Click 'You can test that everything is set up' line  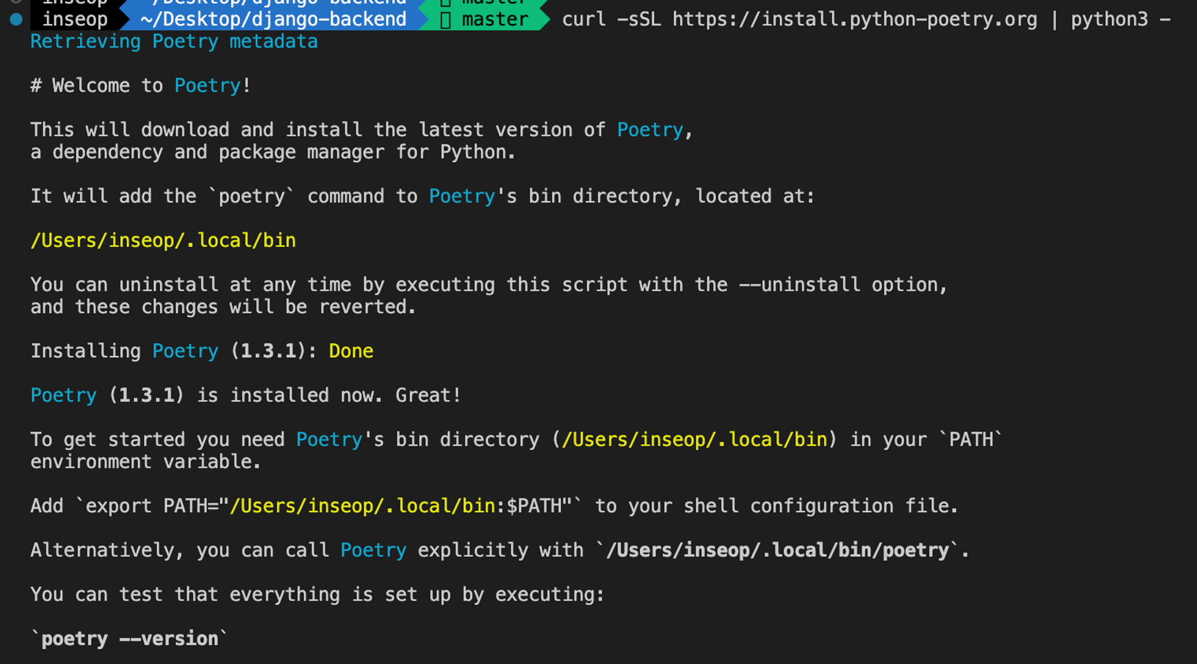pos(318,595)
